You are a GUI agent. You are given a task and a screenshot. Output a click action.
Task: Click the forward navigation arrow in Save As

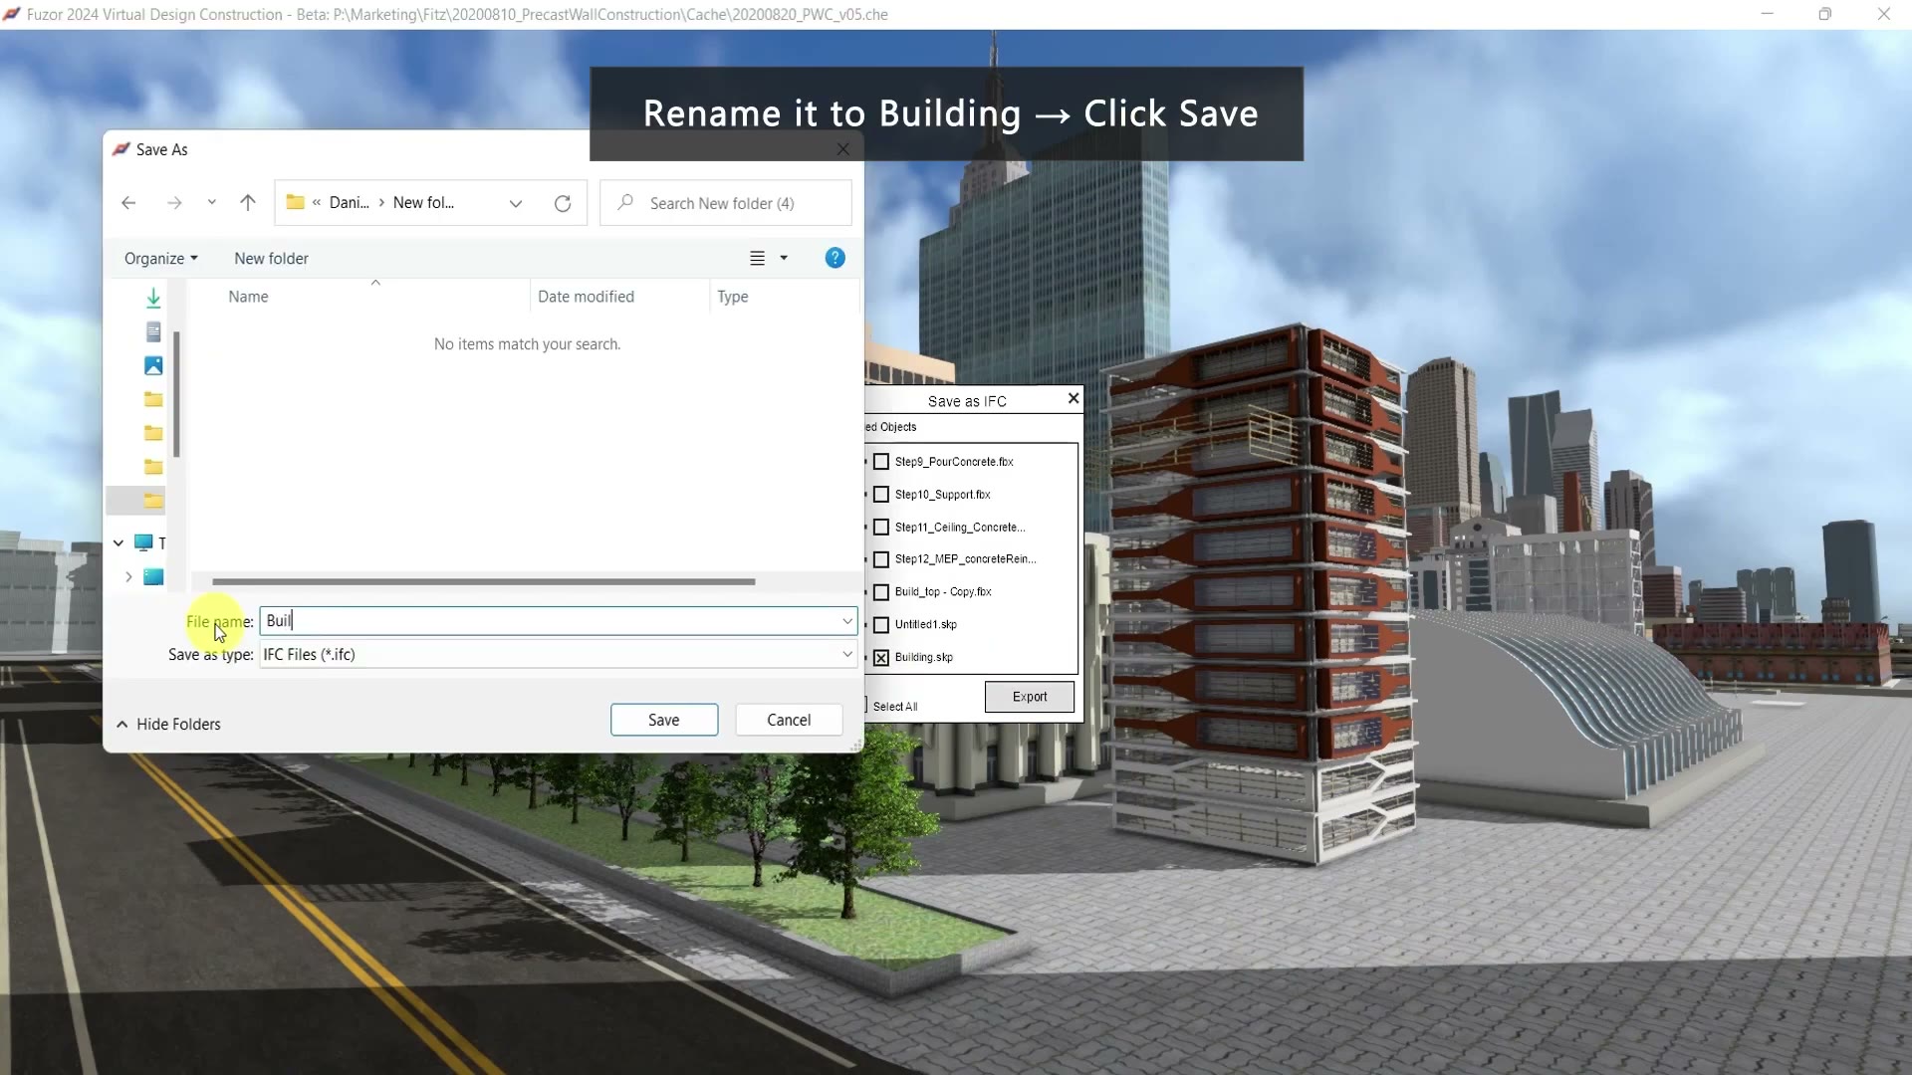[174, 203]
